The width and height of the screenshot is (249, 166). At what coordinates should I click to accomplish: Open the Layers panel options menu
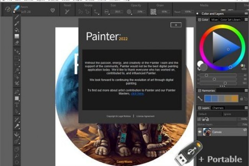click(x=246, y=108)
